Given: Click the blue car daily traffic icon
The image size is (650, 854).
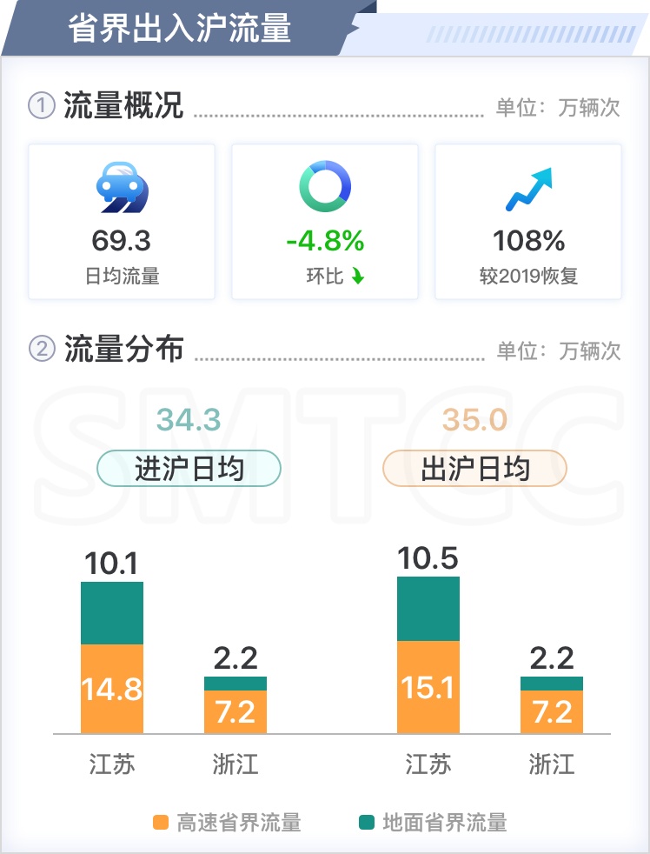Looking at the screenshot, I should pos(122,187).
